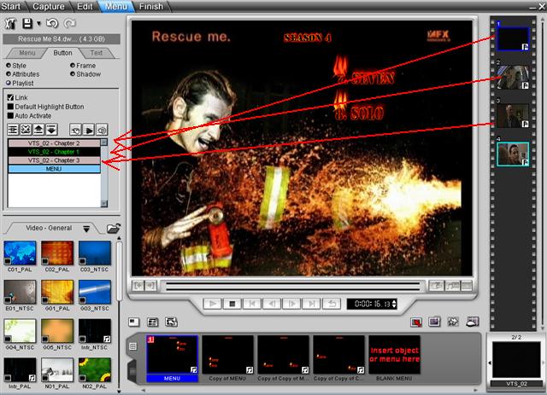Click the save project disk icon
Screen dimensions: 547x395
tap(27, 23)
